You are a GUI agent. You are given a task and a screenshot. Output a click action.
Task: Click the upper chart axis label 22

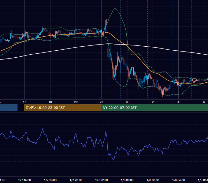click(x=102, y=102)
